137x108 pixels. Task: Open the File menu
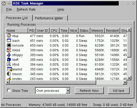point(9,10)
